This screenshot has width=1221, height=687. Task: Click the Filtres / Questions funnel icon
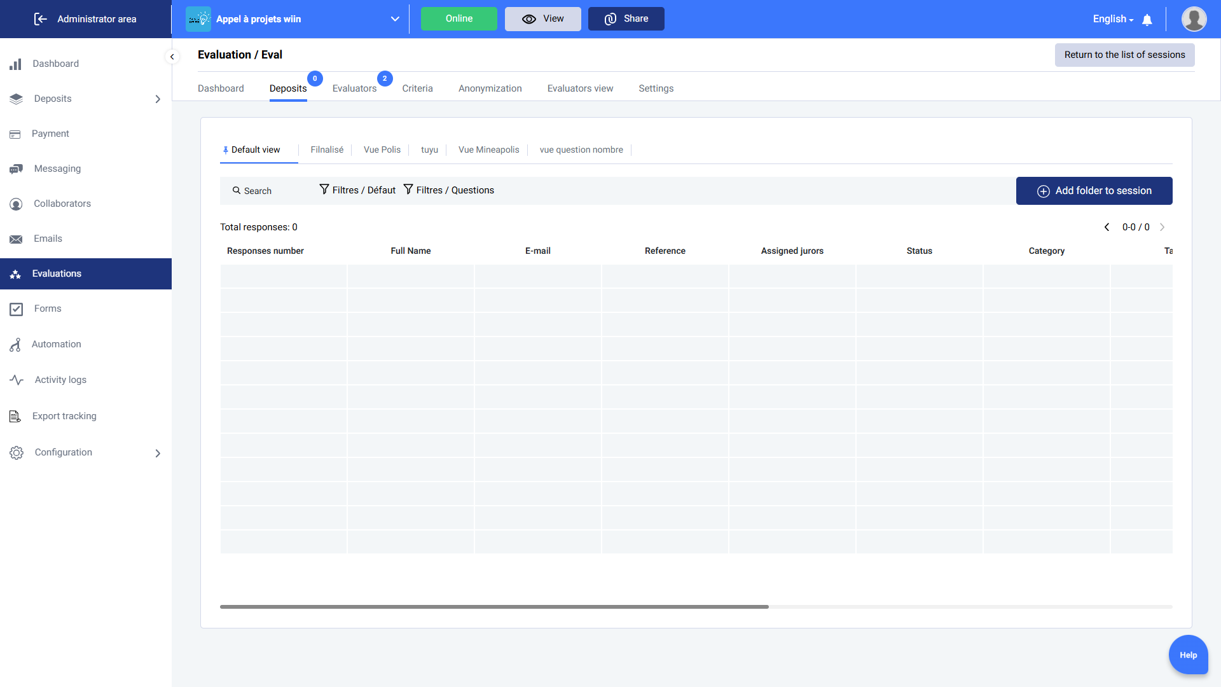tap(408, 190)
